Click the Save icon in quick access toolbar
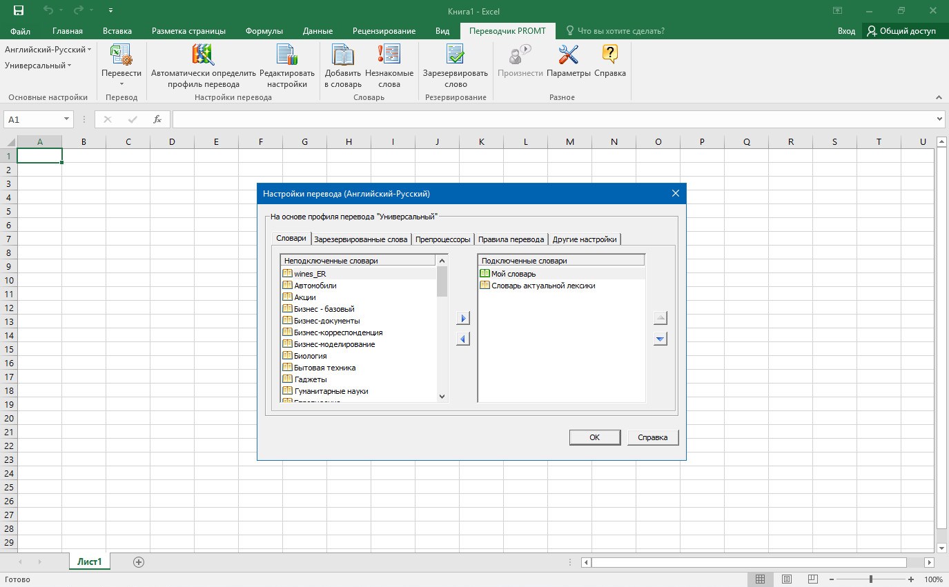The width and height of the screenshot is (949, 587). [19, 11]
